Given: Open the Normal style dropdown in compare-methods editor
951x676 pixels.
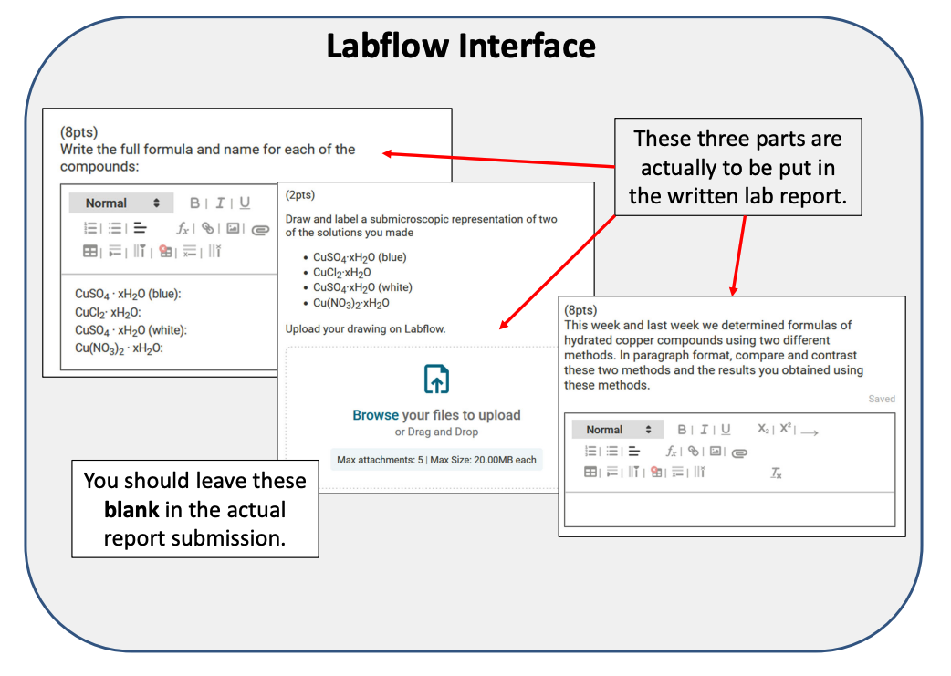Looking at the screenshot, I should tap(618, 430).
